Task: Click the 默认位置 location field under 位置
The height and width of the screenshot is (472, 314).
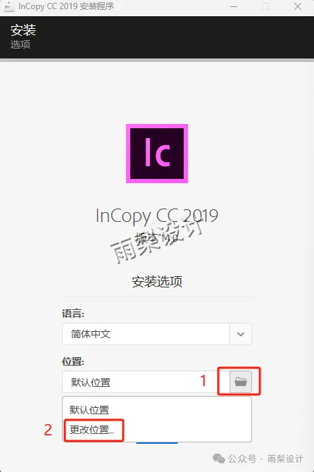Action: [x=146, y=382]
